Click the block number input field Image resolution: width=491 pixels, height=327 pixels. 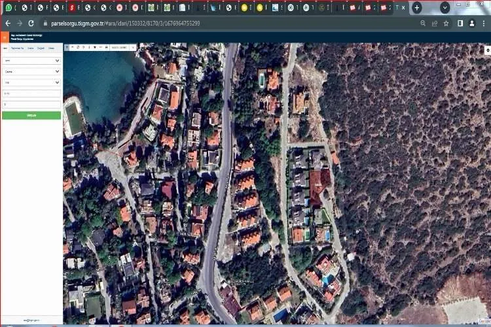31,94
